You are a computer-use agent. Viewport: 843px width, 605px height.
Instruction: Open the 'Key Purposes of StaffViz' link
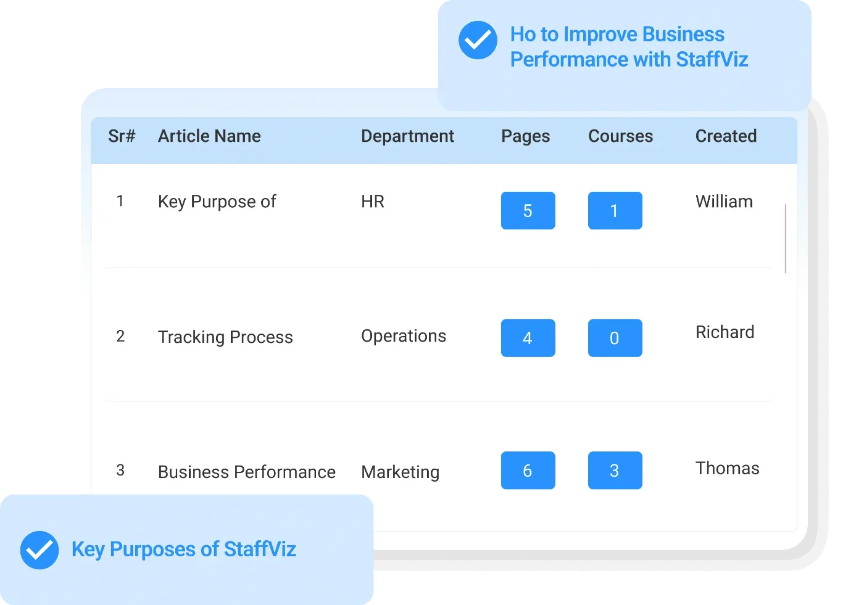[183, 549]
